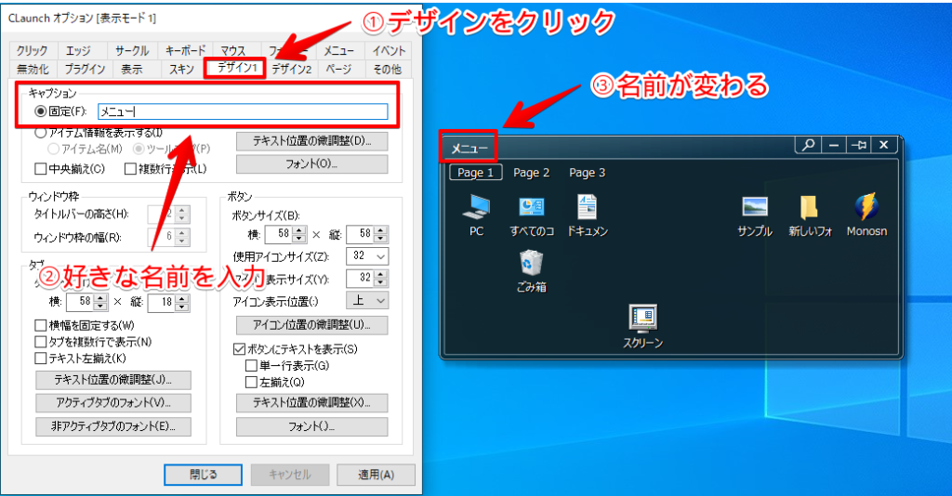
Task: Enable the 中央揃え(C) checkbox
Action: click(41, 168)
